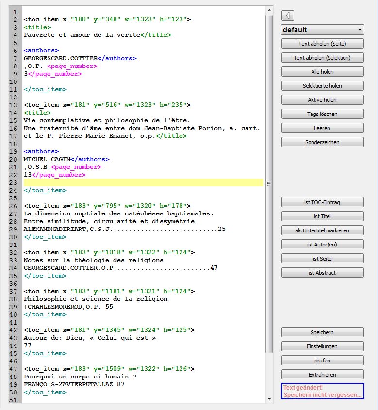
Task: Click '+CHAHLESMOREROD,O.P. 55' on line 39
Action: [68, 307]
